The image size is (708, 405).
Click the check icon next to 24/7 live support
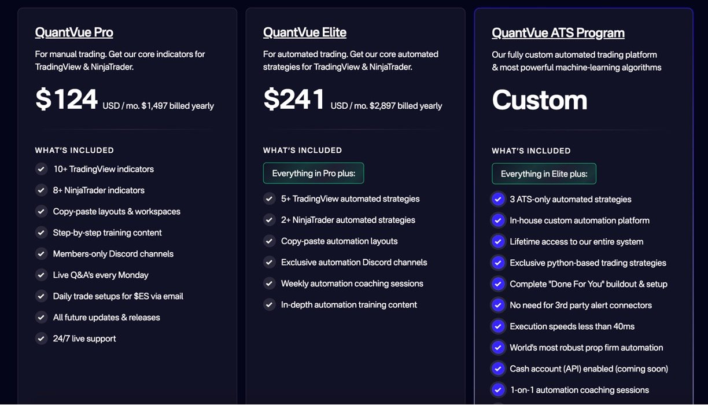click(x=41, y=338)
